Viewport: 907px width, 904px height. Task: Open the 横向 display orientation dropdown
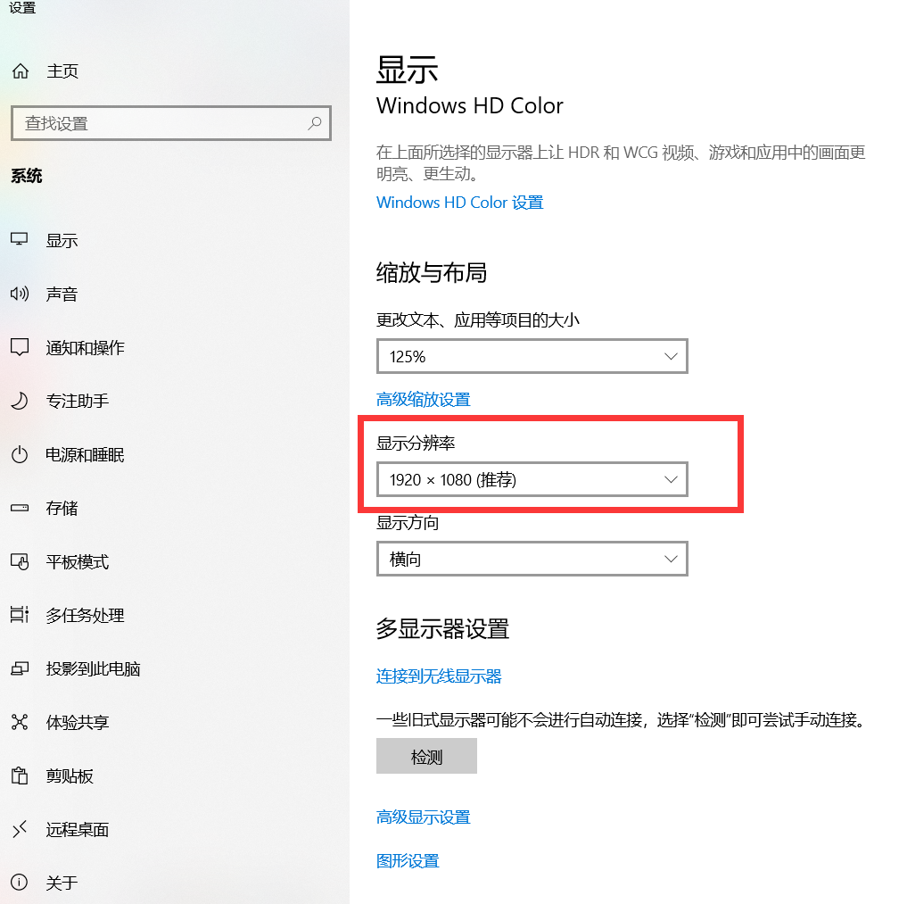pos(532,559)
